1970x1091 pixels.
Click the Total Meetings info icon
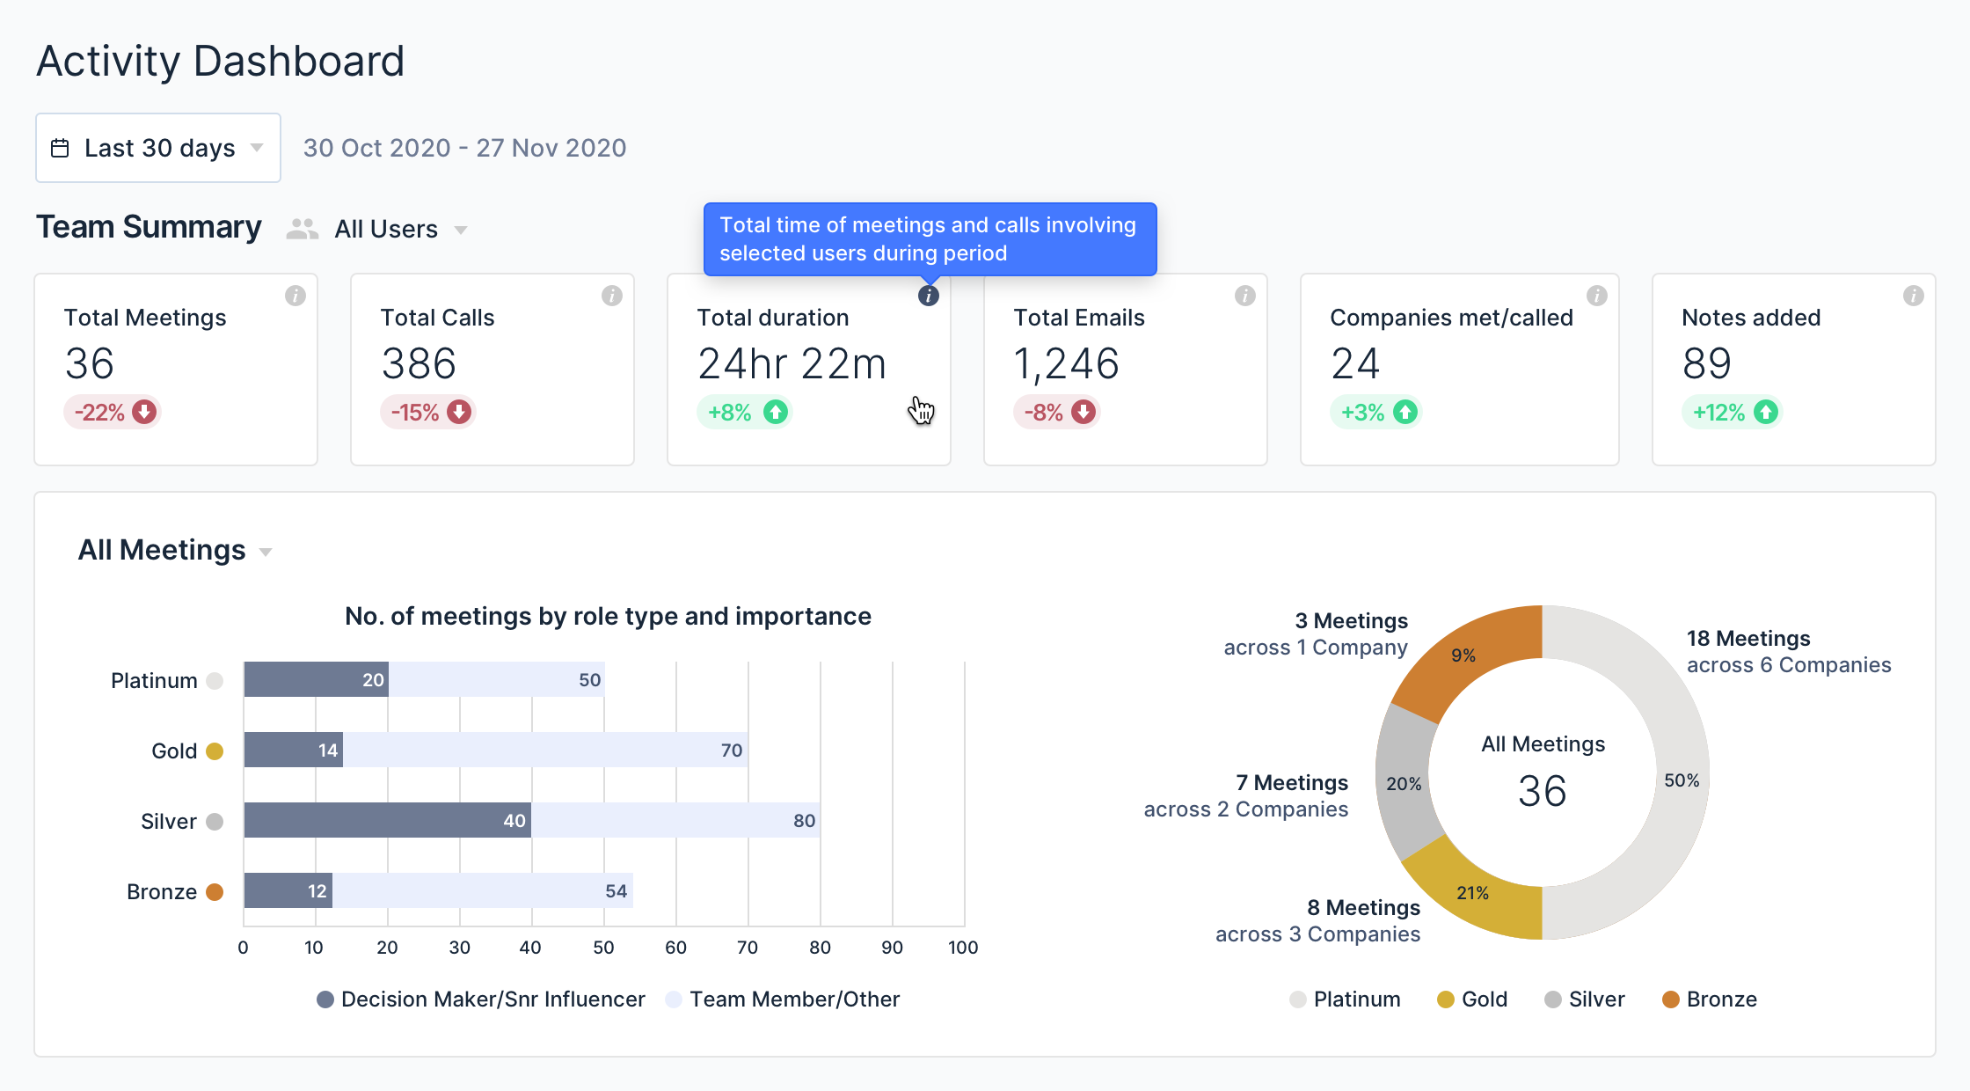[295, 297]
